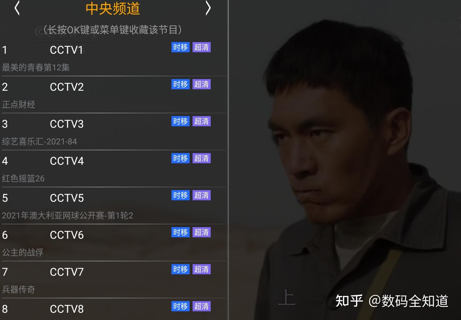461x320 pixels.
Task: Select the CCTV2 channel
Action: click(113, 95)
